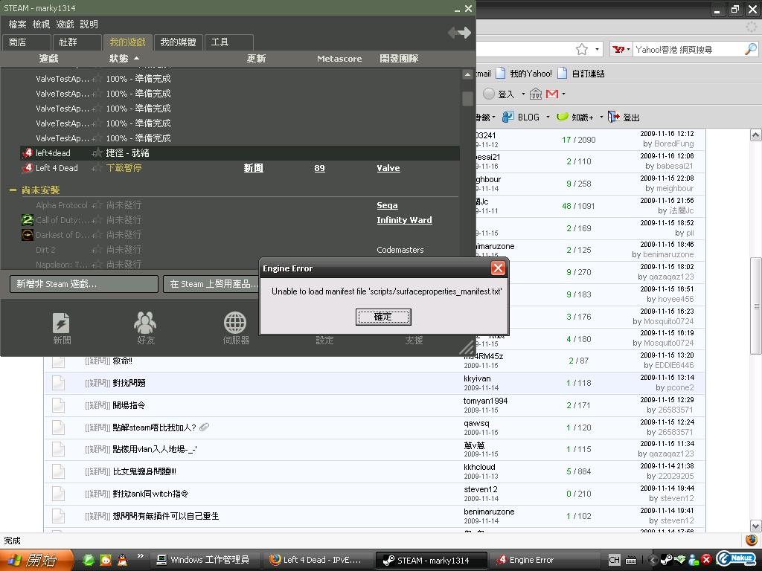Open the Steam 檢視 menu
The height and width of the screenshot is (571, 762).
point(42,25)
